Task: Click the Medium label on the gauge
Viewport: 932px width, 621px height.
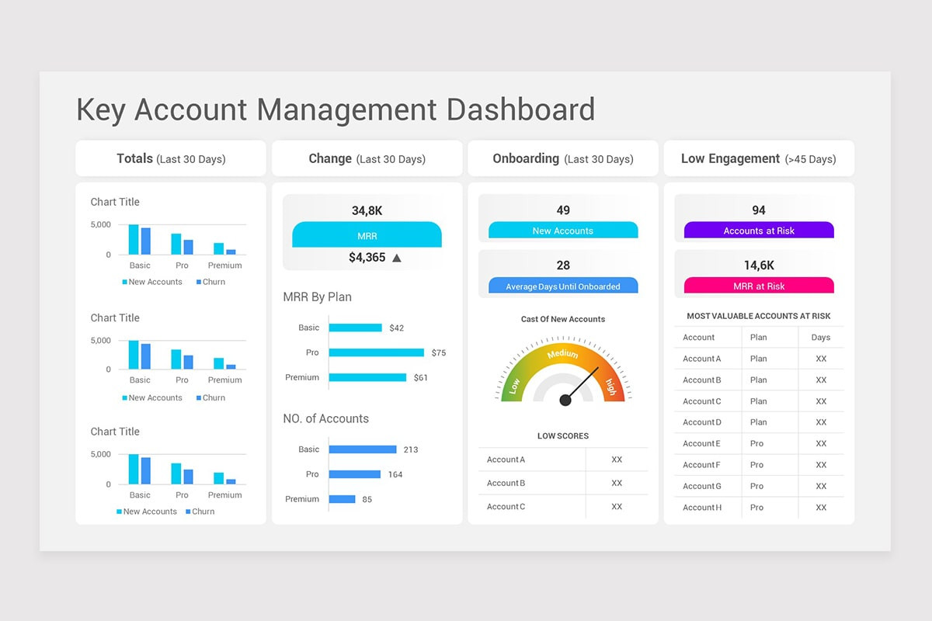Action: (x=562, y=354)
